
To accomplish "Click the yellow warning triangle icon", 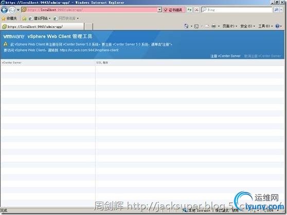I will 6,44.
